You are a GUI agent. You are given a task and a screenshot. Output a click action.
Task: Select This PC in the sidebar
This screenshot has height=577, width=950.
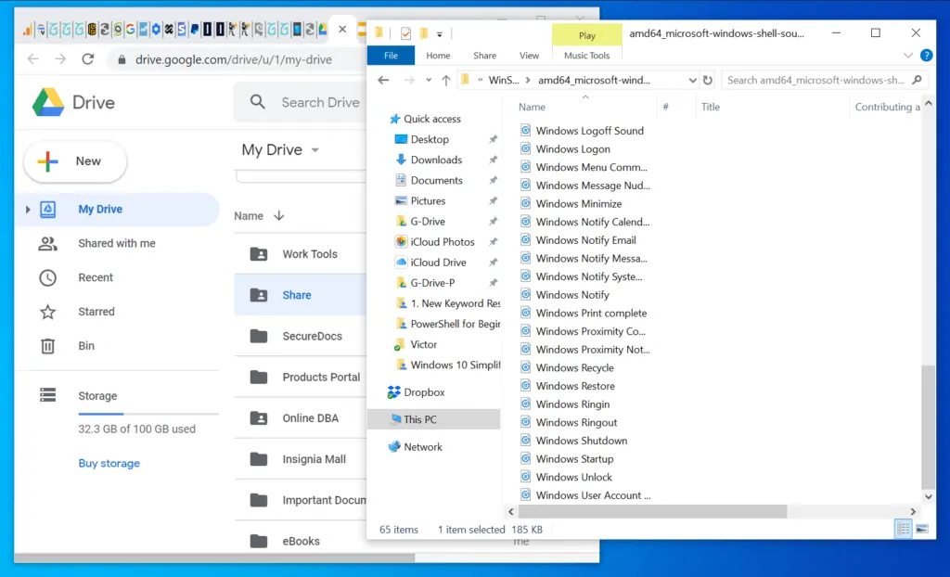(419, 418)
